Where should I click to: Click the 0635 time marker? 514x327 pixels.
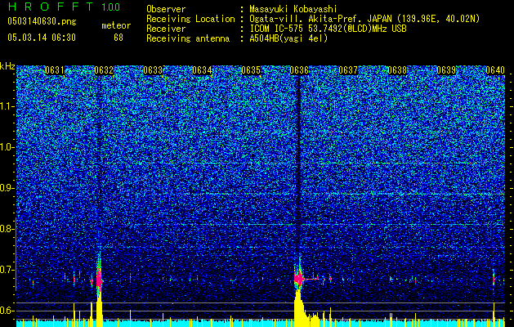[x=251, y=70]
